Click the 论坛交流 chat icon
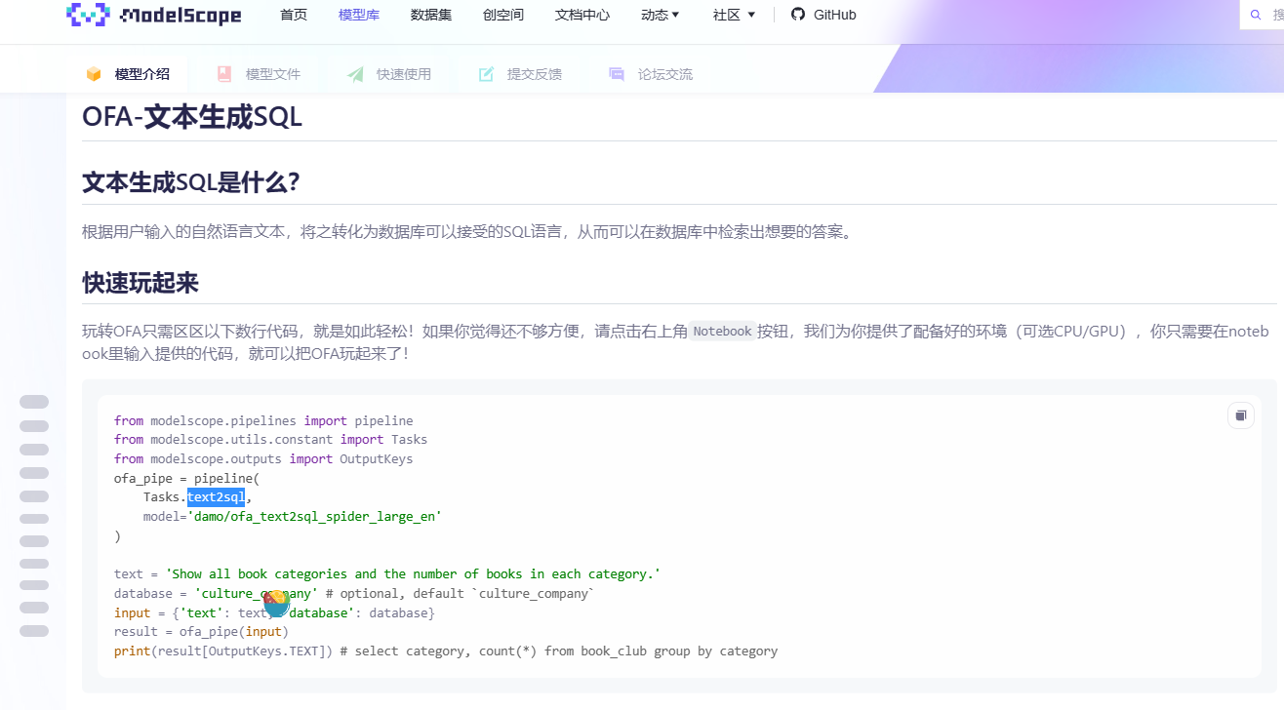1284x710 pixels. pos(617,74)
